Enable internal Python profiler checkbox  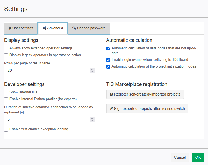(6, 99)
